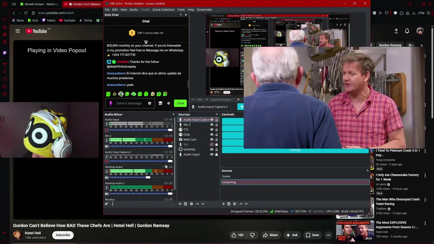Select the Gordon Ramsay topic chip
This screenshot has height=244, width=434.
tap(390, 45)
